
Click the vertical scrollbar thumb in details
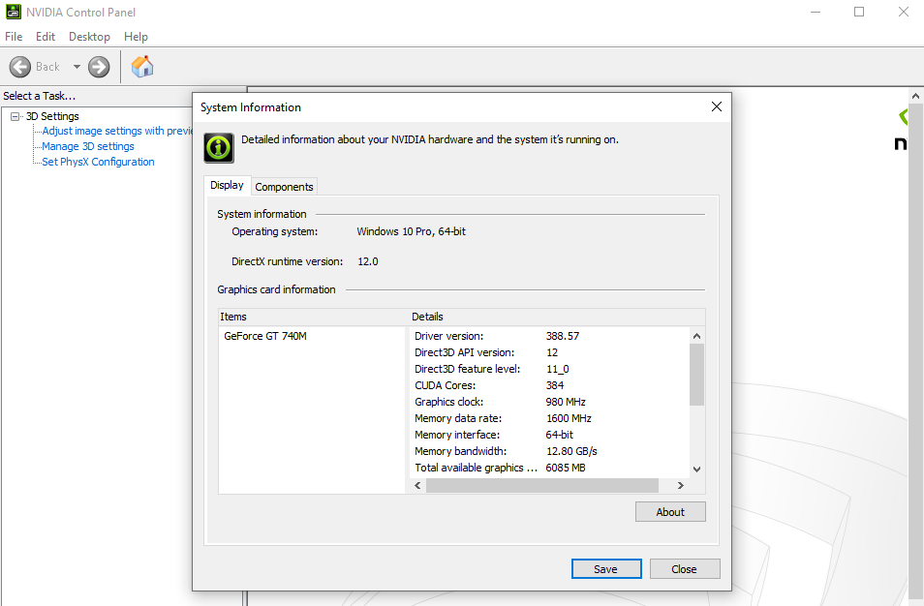[697, 375]
